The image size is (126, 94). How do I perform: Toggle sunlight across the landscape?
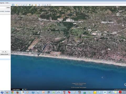pos(32,5)
